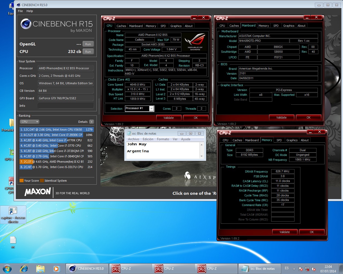Show hidden tray icons arrow
Screen dimensions: 343x274
[294, 269]
